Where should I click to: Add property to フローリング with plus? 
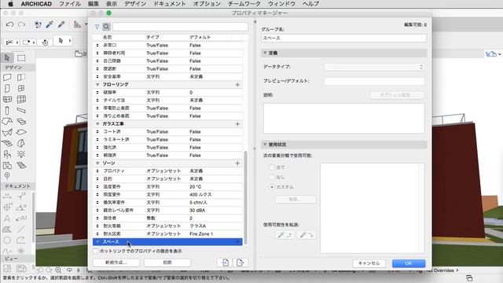coord(237,85)
